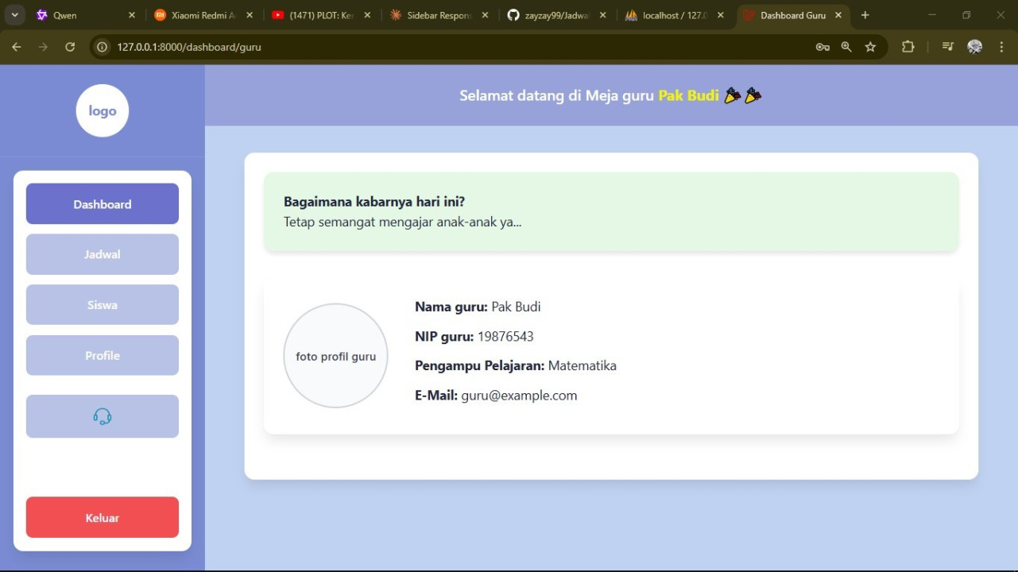Select the Dashboard sidebar item

tap(102, 204)
